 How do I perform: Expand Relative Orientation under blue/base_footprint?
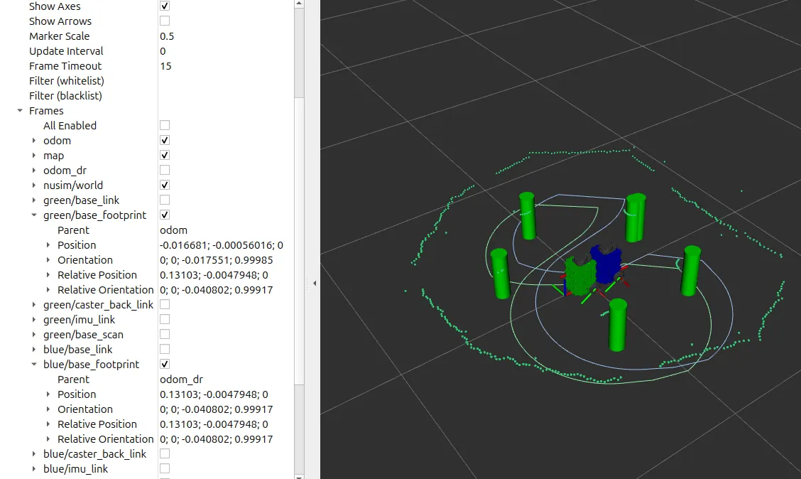point(48,439)
